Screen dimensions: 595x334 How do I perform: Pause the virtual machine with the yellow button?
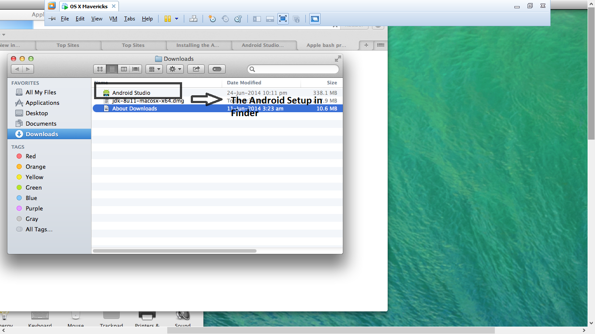coord(167,19)
